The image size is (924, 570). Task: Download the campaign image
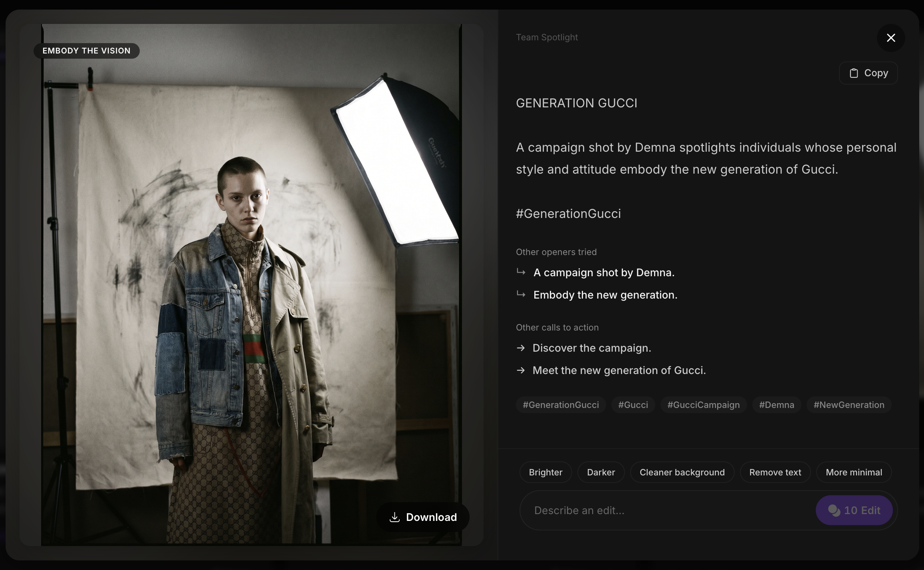pos(422,517)
